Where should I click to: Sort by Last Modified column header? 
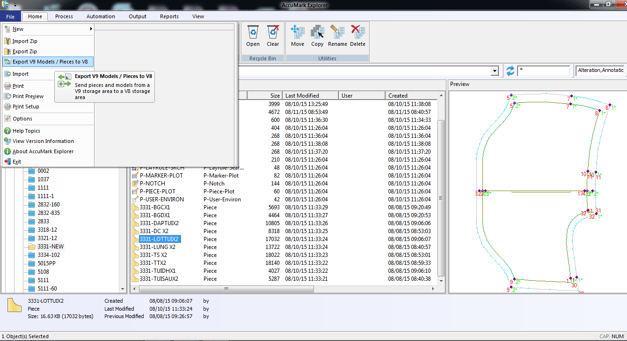click(311, 95)
